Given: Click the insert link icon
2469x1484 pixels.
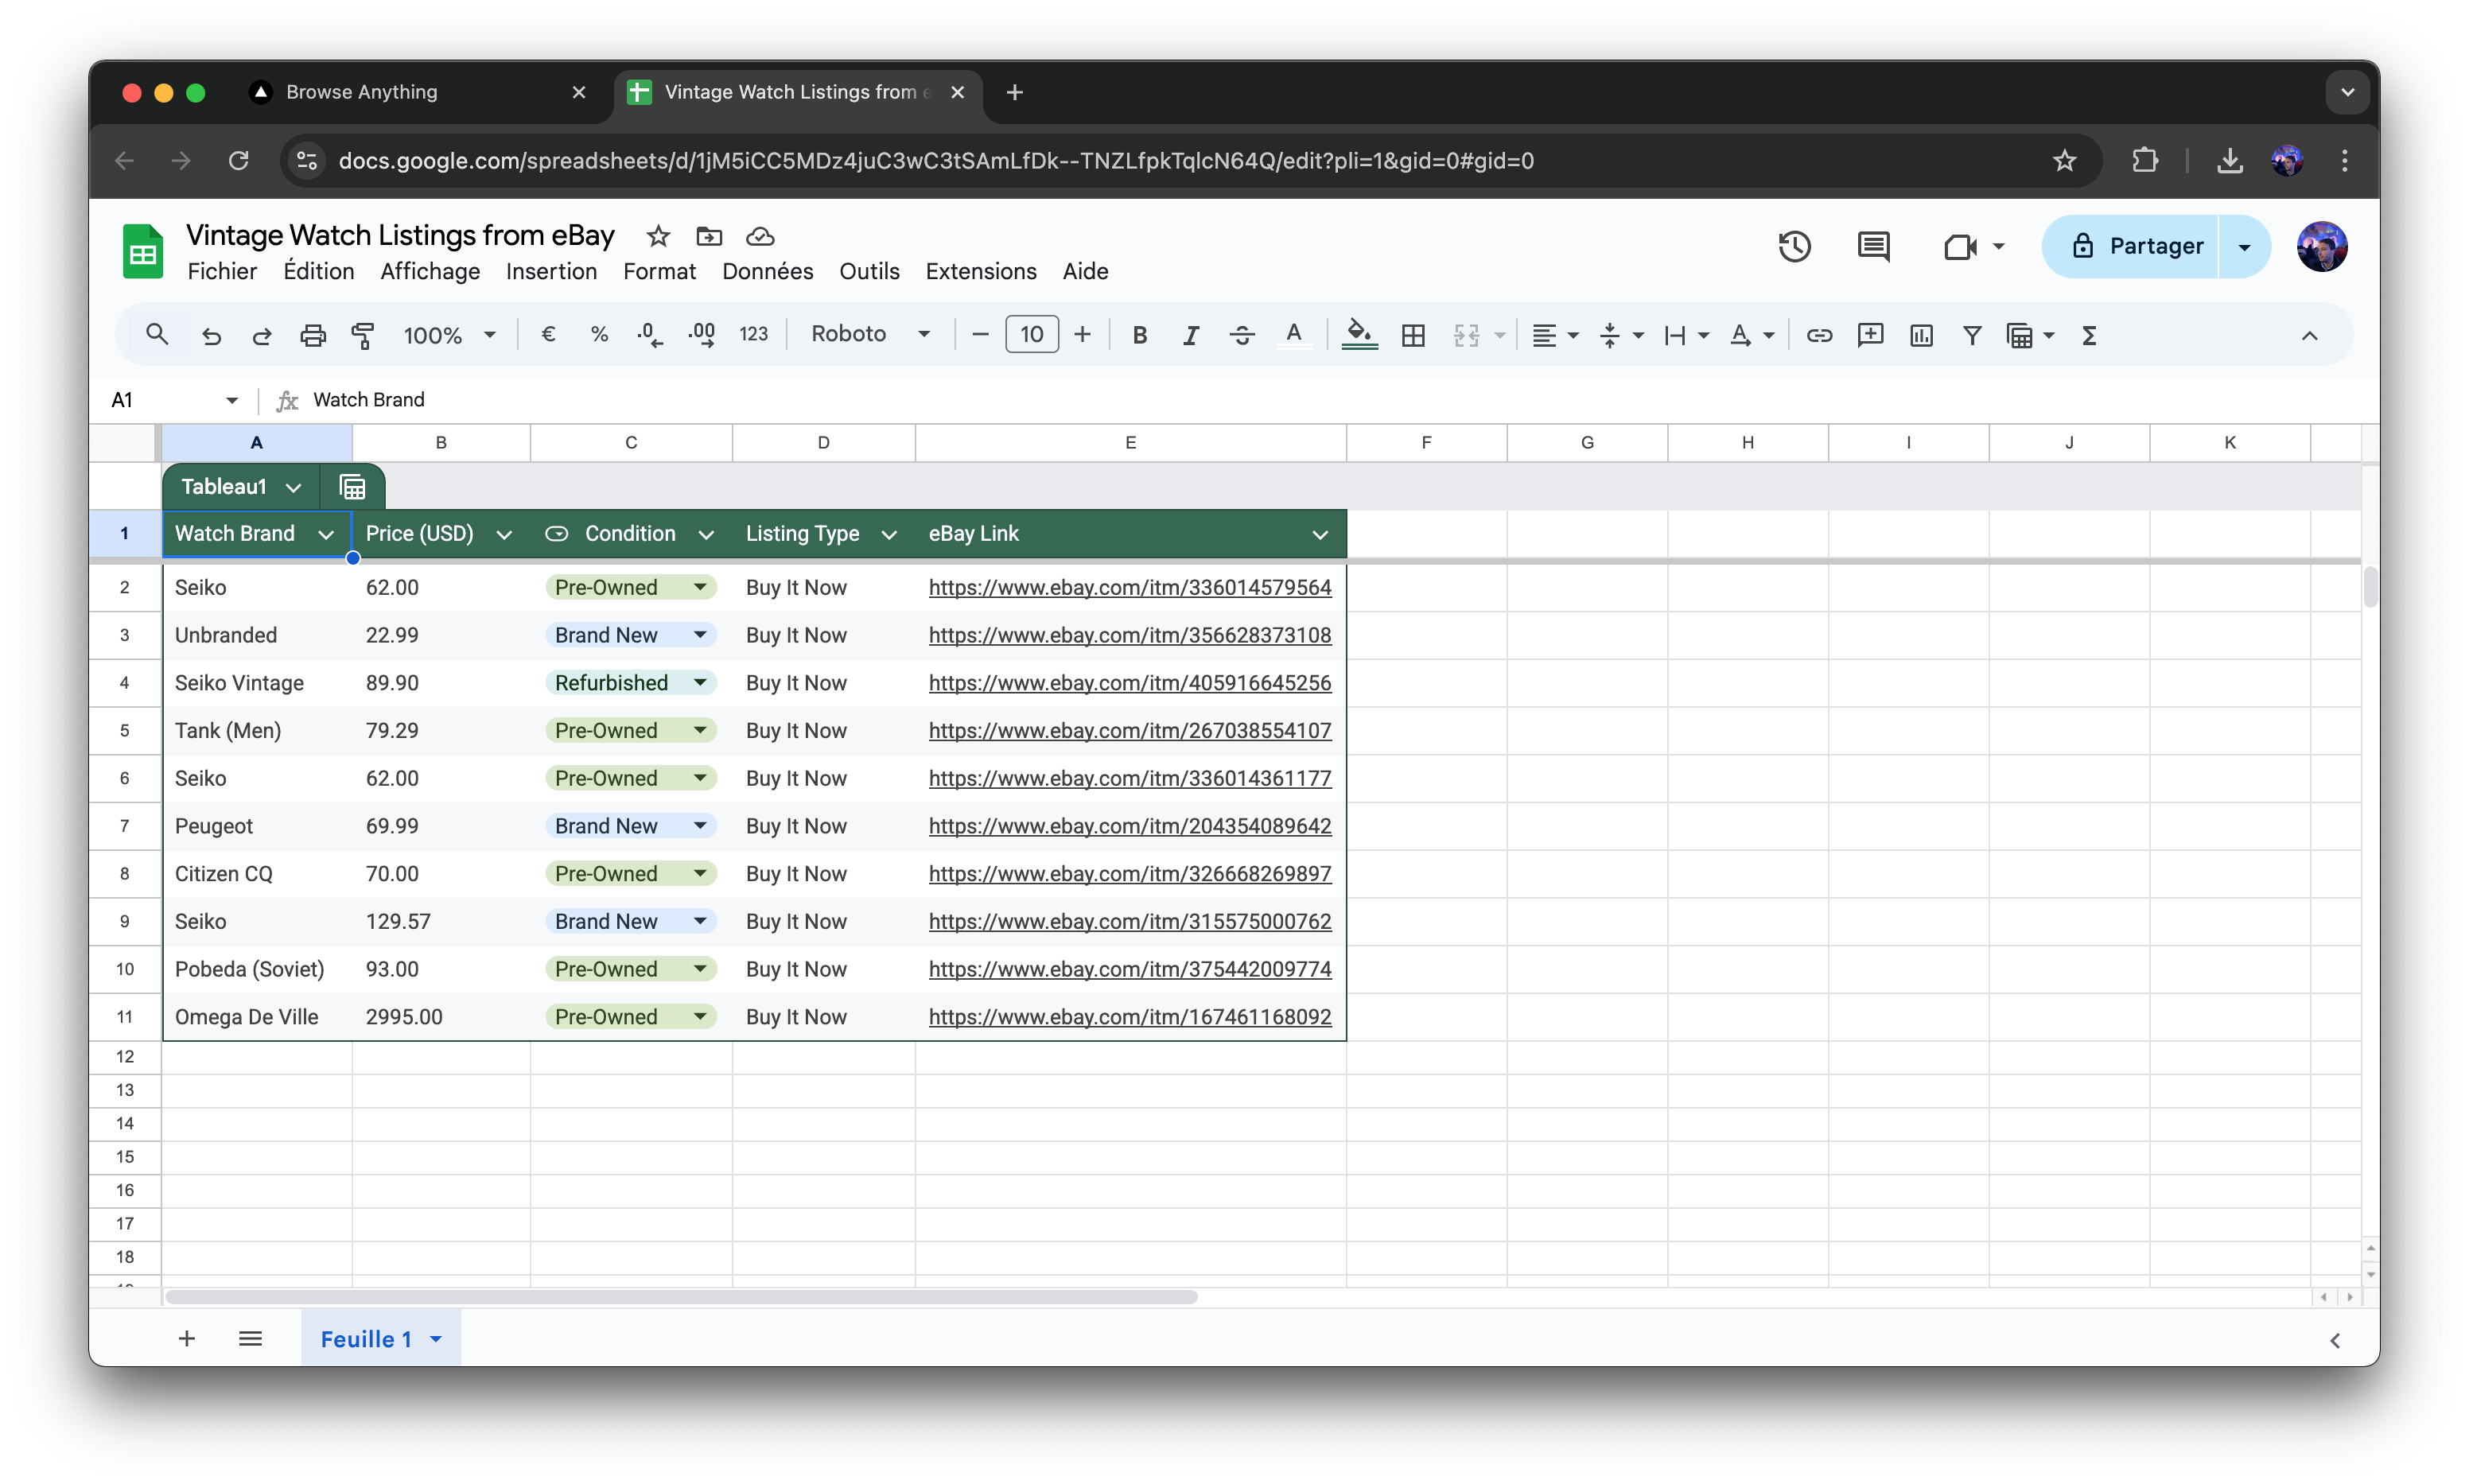Looking at the screenshot, I should (x=1819, y=335).
